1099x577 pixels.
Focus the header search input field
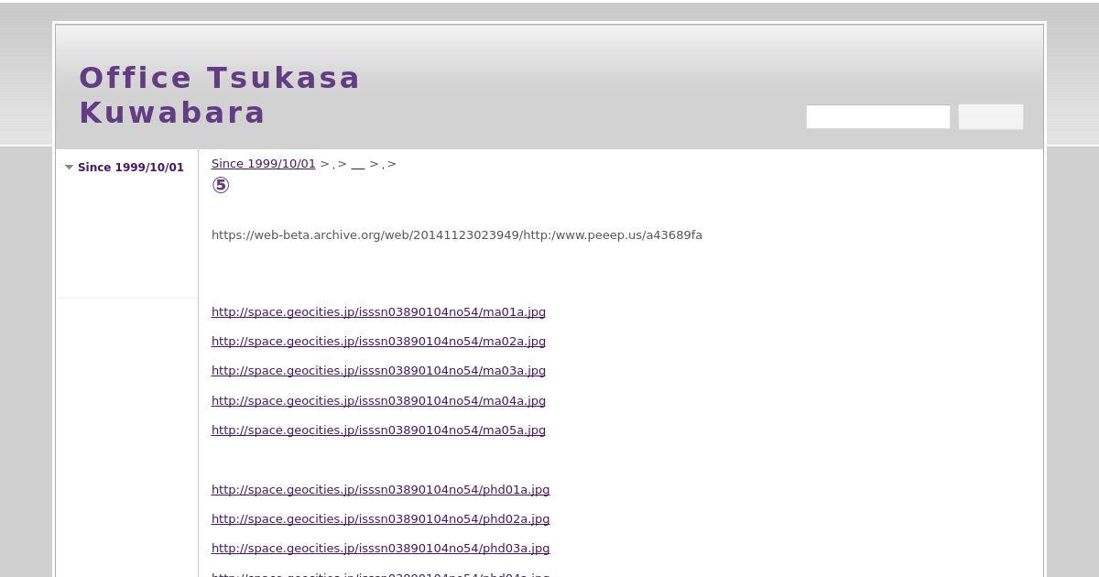[878, 117]
